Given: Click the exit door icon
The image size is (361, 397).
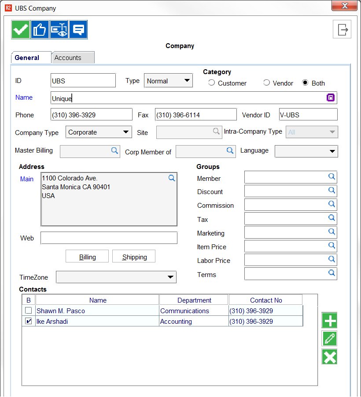Looking at the screenshot, I should click(x=342, y=30).
